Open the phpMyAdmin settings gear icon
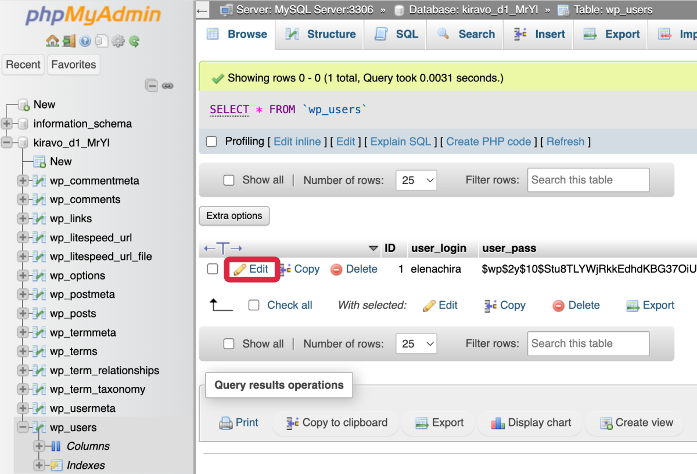 (x=117, y=41)
